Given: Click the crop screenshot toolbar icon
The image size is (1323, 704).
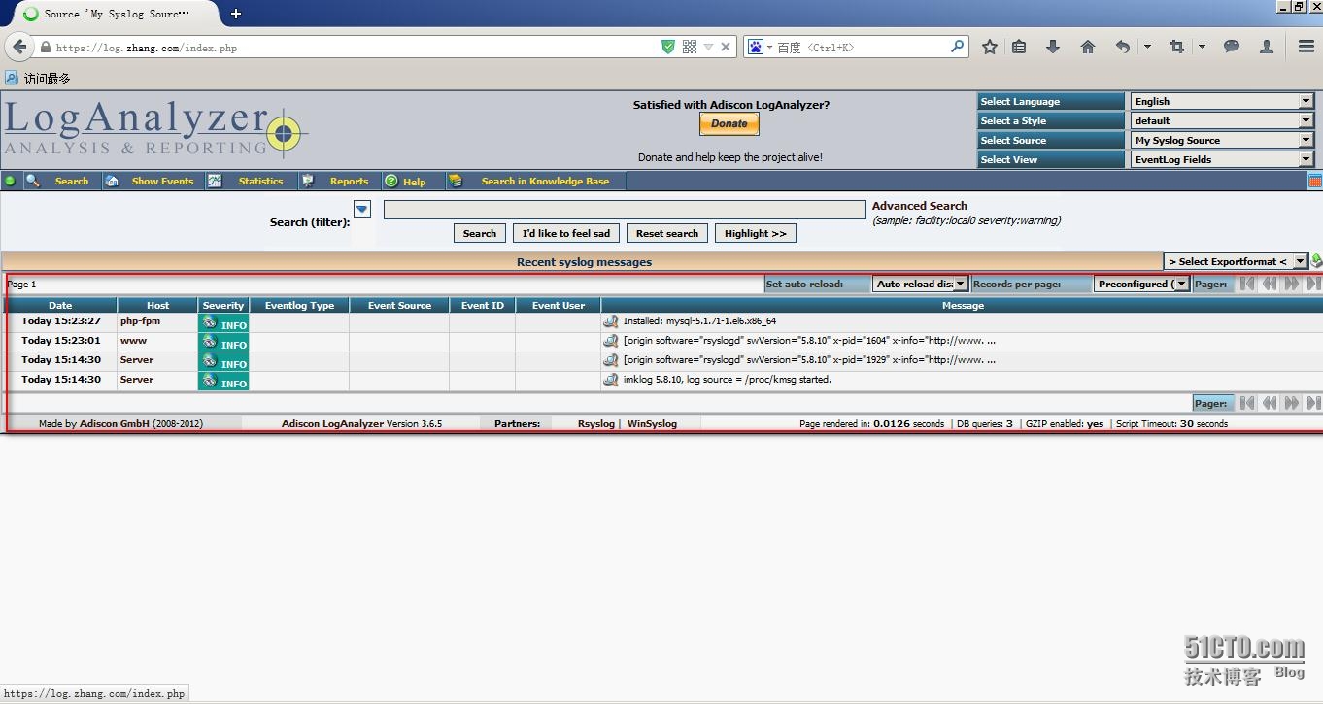Looking at the screenshot, I should [x=1177, y=47].
